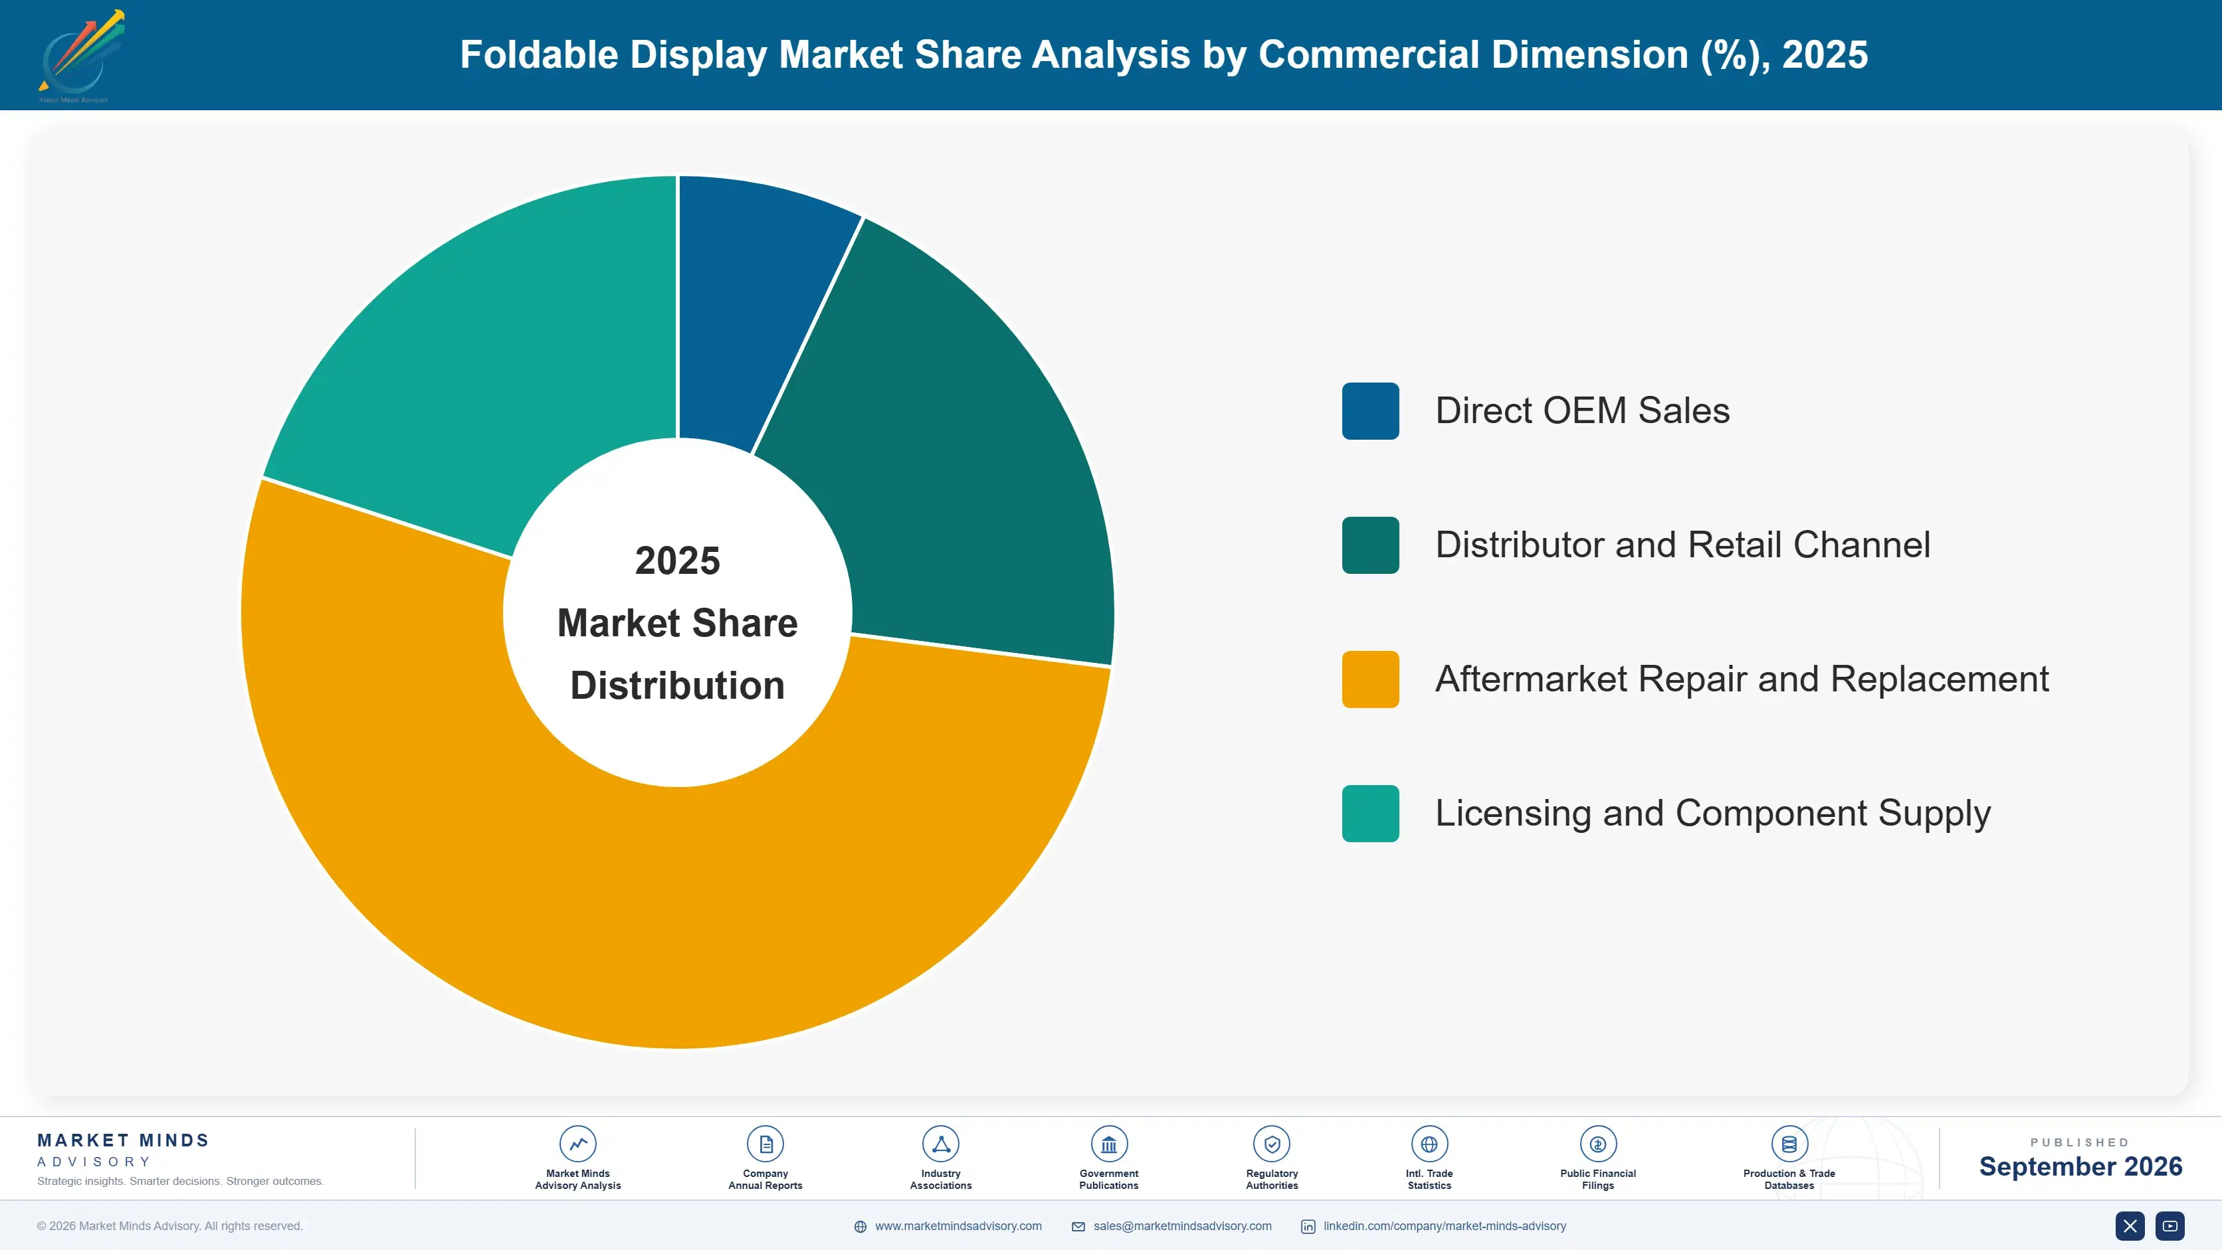The height and width of the screenshot is (1250, 2222).
Task: Click 'Distributor and Retail Channel' legend label
Action: [1683, 545]
